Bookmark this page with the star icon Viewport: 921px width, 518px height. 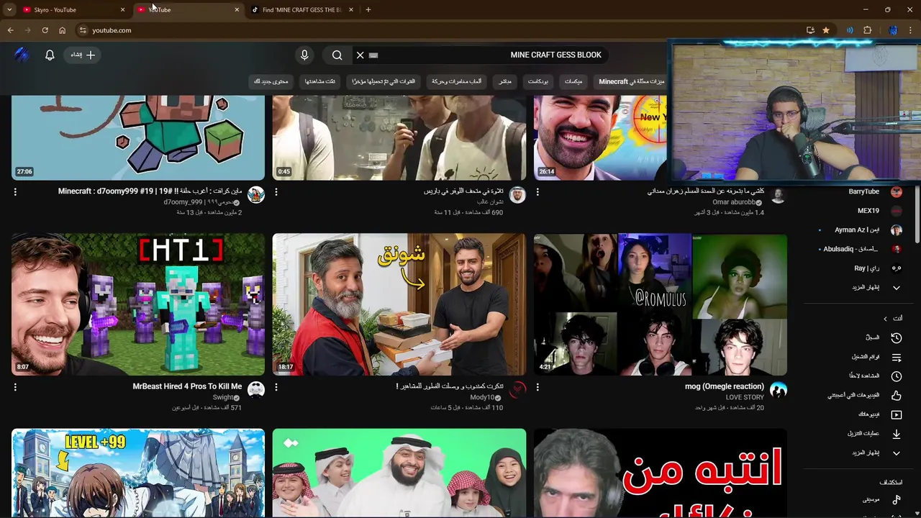tap(826, 30)
